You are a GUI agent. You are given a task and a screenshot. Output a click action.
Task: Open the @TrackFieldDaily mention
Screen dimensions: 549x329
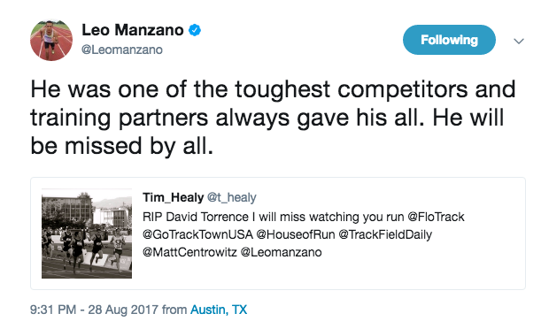pos(385,234)
